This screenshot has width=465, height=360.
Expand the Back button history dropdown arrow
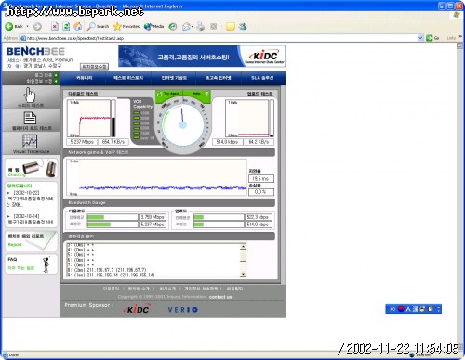(27, 27)
